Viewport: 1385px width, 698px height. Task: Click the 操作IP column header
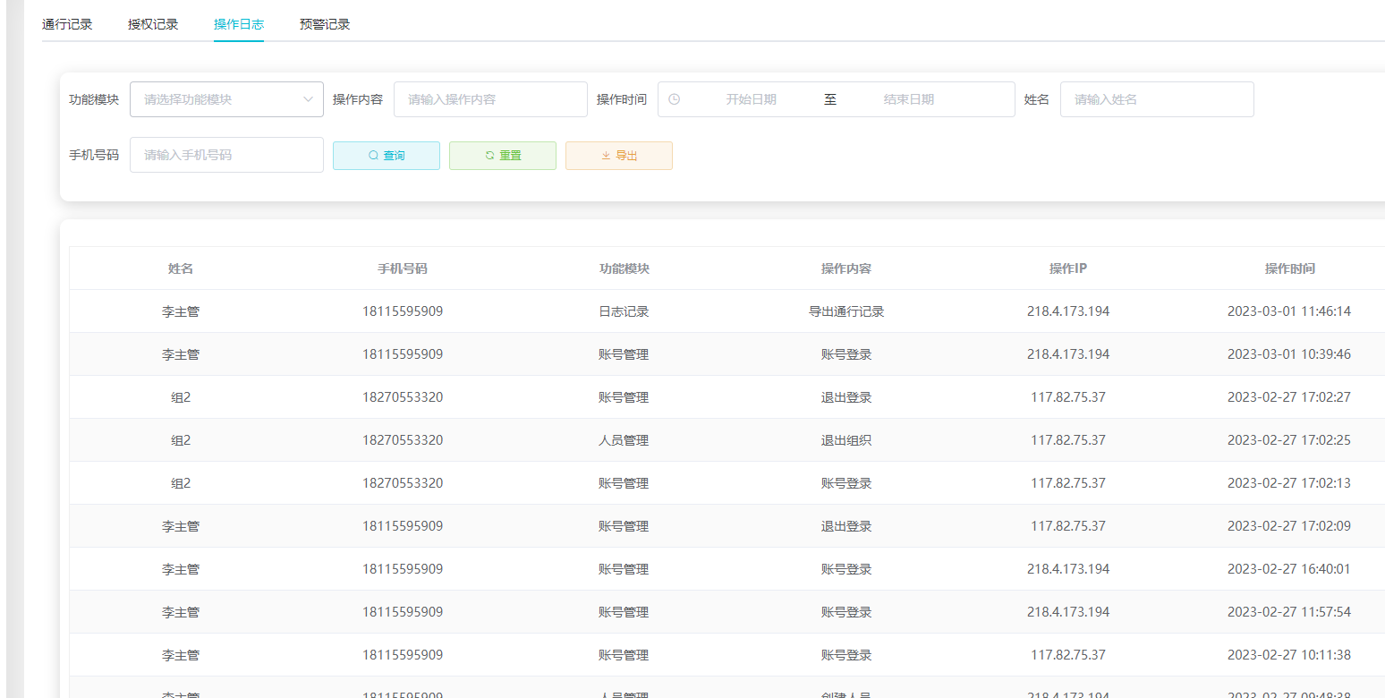pos(1068,268)
